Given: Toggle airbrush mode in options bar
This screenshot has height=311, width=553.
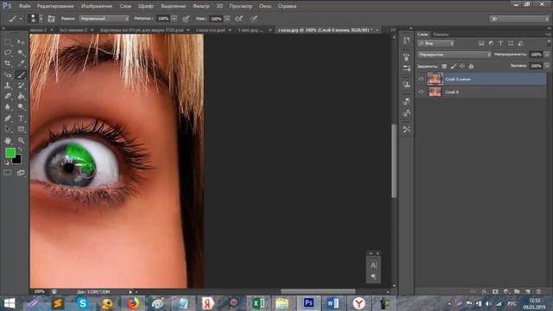Looking at the screenshot, I should pos(238,19).
